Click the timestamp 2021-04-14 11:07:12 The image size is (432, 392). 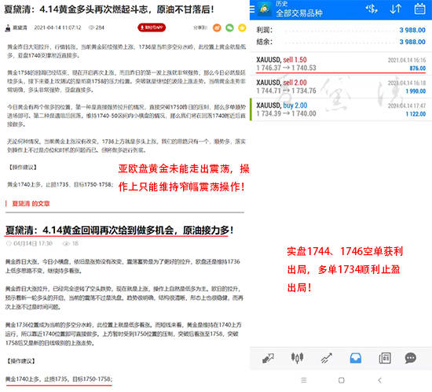coord(57,28)
